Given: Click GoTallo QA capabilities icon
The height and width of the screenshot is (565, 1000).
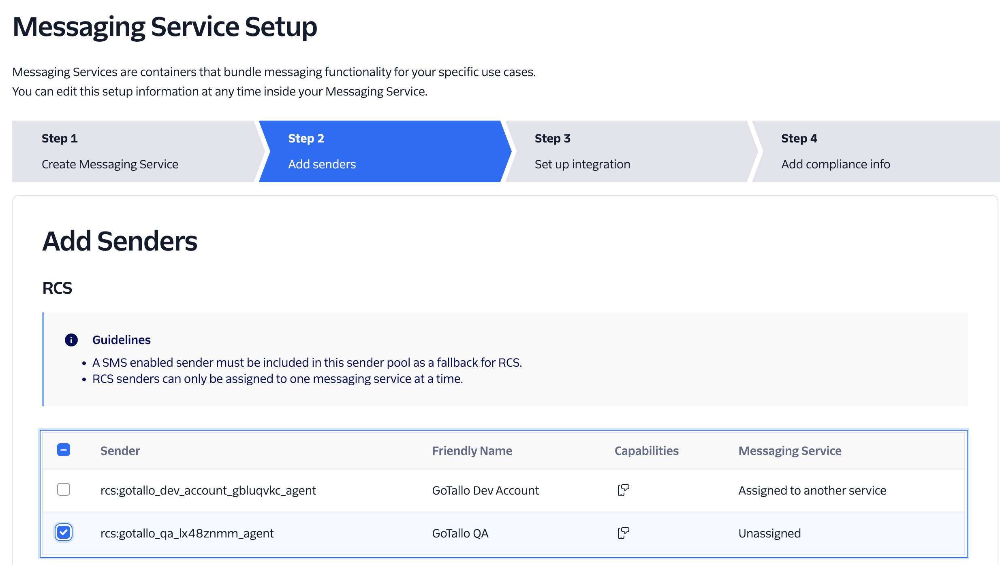Looking at the screenshot, I should coord(623,533).
